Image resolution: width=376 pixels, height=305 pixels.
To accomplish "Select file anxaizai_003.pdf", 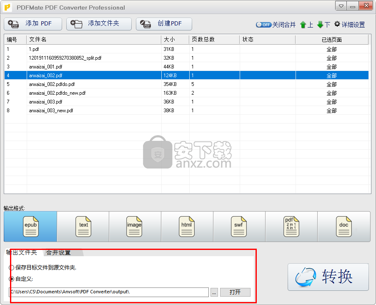I will (187, 102).
